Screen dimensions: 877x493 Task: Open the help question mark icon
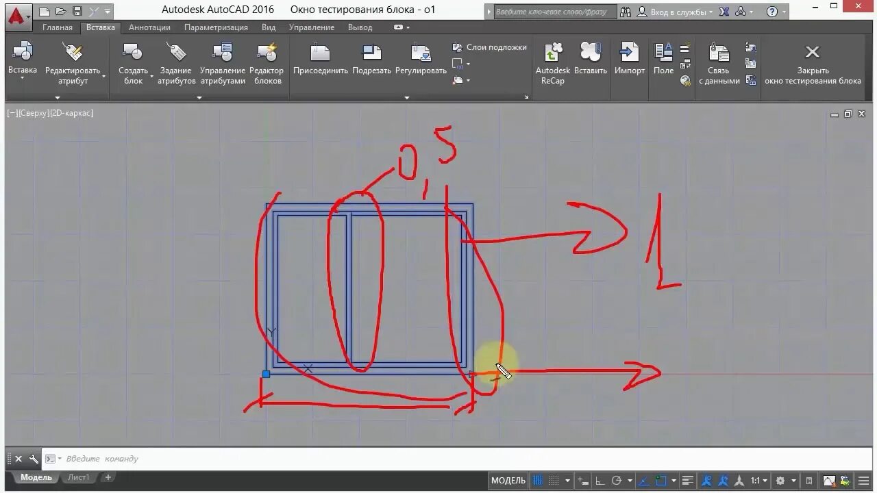coord(772,12)
